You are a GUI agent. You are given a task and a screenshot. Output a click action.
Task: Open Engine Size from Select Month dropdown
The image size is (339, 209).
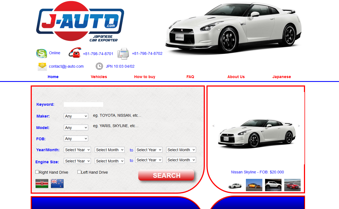pyautogui.click(x=110, y=161)
